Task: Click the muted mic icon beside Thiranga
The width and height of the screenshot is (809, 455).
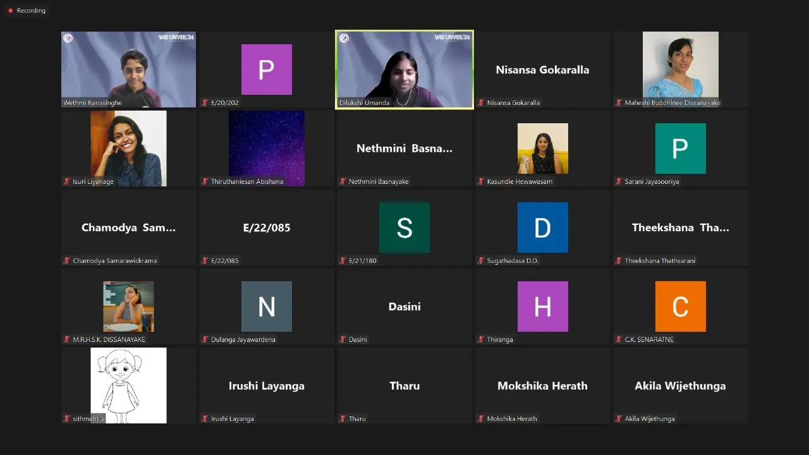Action: click(481, 339)
